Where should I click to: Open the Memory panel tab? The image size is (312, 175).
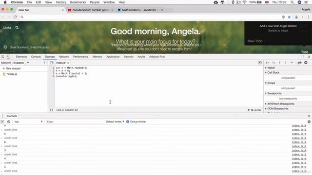click(x=97, y=57)
